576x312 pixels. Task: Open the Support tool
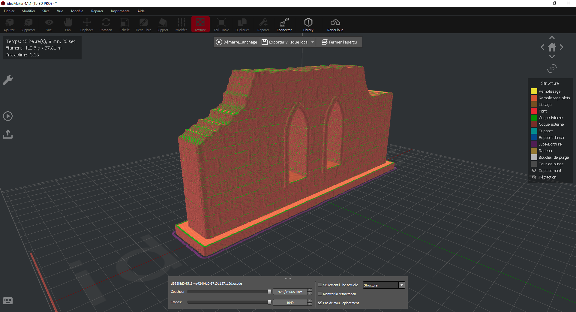click(162, 25)
